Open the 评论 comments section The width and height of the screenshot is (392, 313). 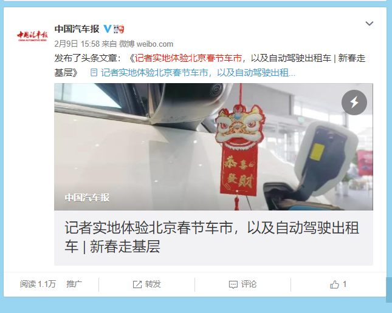coord(242,284)
